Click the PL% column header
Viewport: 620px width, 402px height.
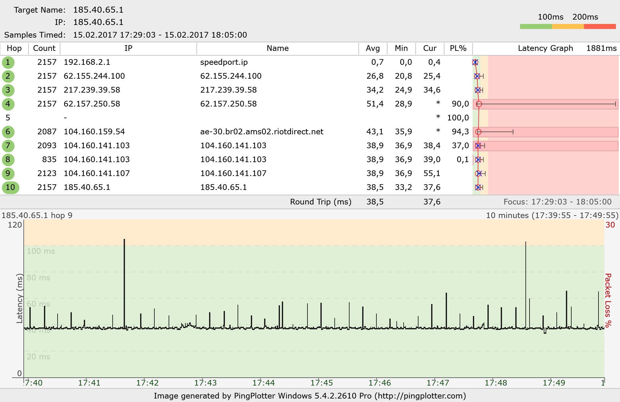(x=458, y=48)
